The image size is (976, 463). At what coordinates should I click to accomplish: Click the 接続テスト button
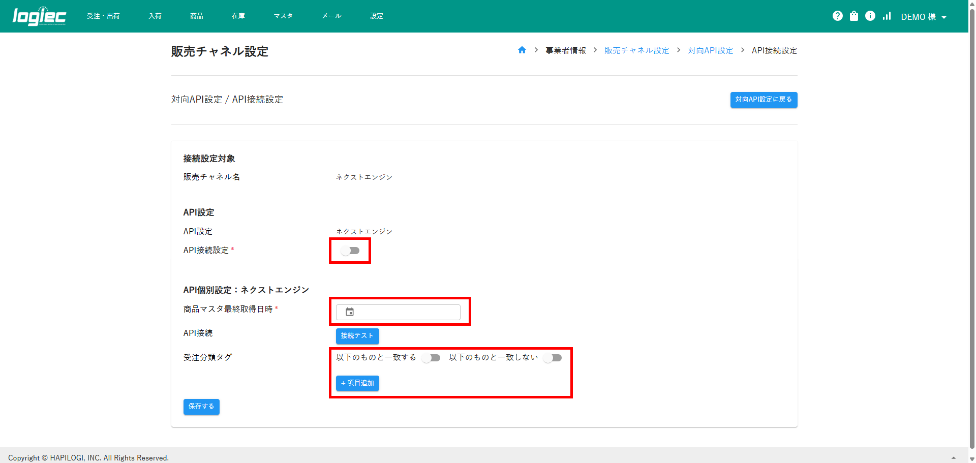coord(357,336)
